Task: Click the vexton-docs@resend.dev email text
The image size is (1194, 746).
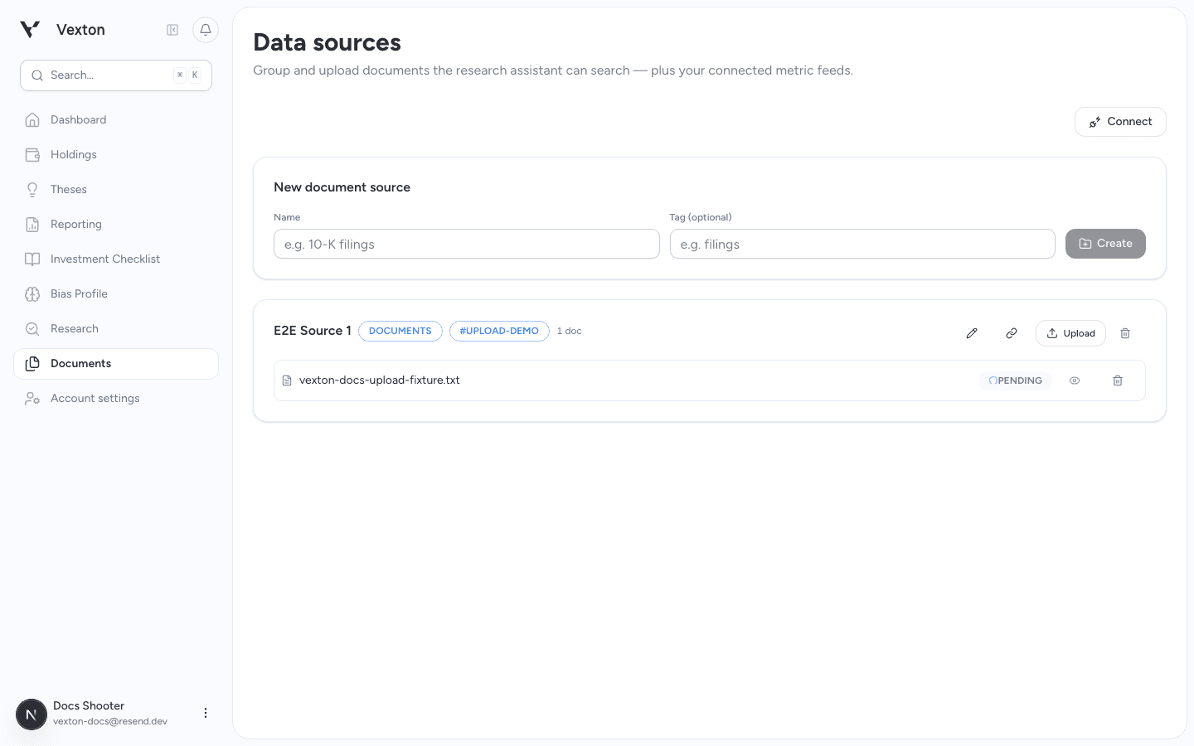Action: [110, 721]
